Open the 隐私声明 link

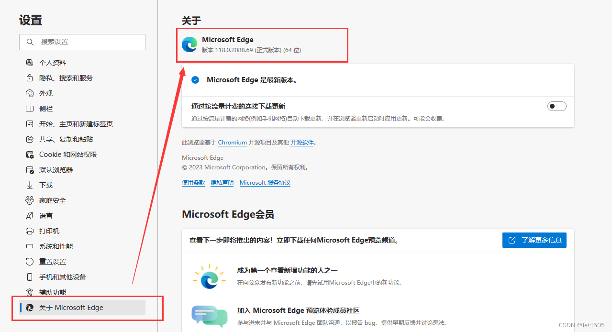click(222, 183)
